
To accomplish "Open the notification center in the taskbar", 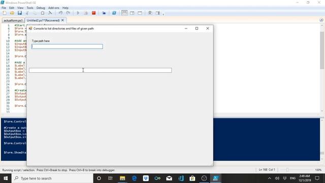I will click(317, 178).
